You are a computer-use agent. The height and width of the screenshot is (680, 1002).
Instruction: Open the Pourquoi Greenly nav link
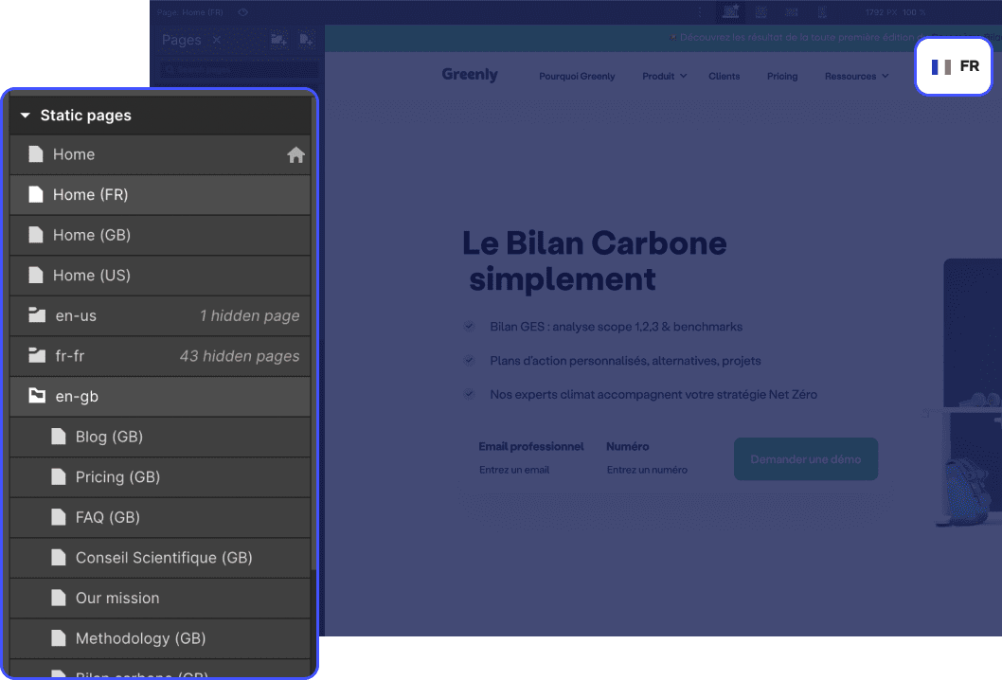point(577,76)
